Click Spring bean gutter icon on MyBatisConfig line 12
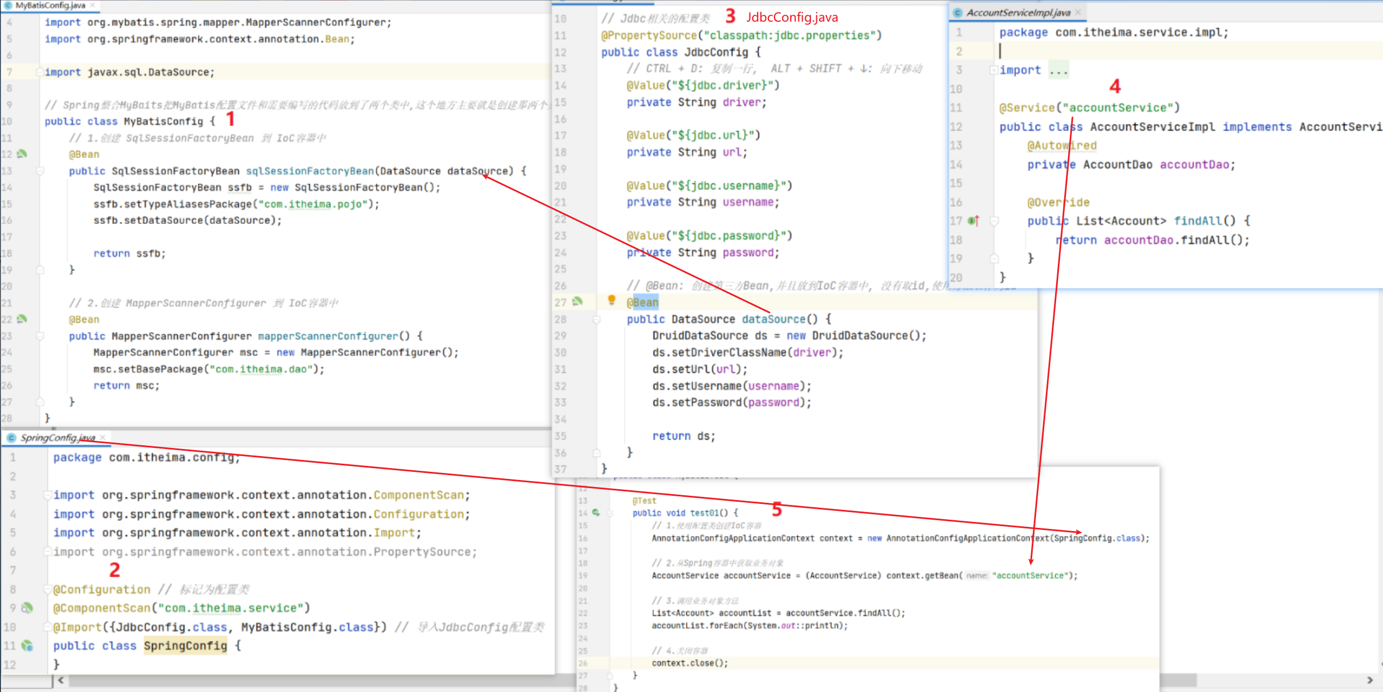The height and width of the screenshot is (692, 1383). tap(22, 154)
